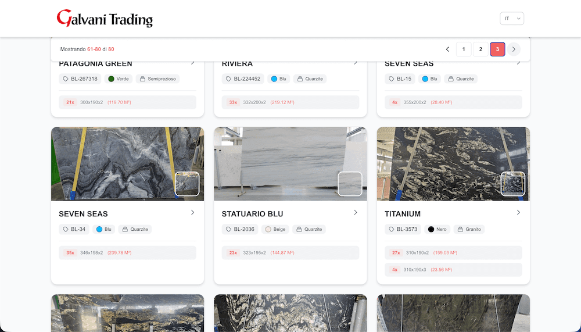Click Quarzite tag next to BL-34
581x332 pixels.
135,229
